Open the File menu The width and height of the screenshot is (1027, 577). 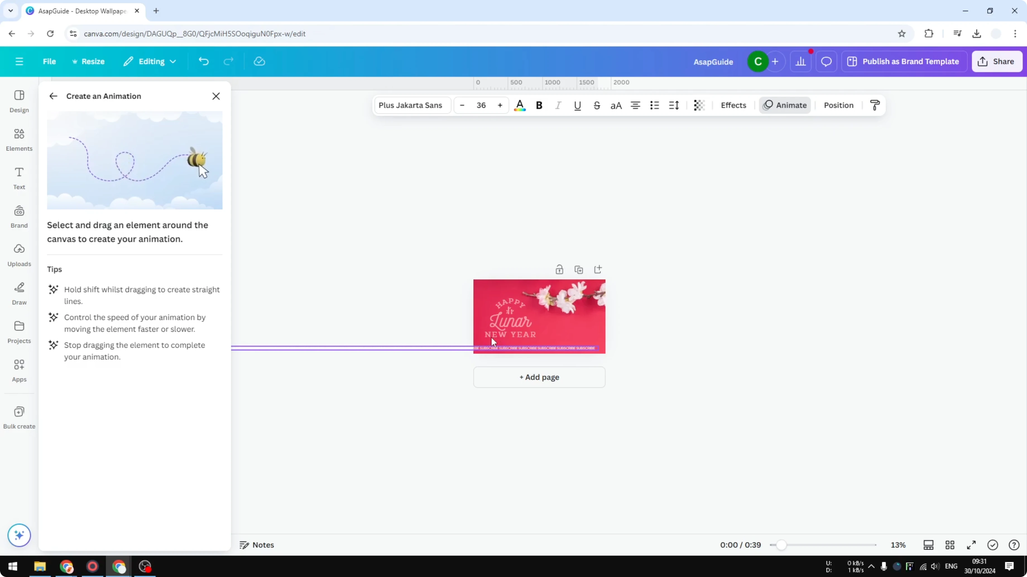point(49,61)
